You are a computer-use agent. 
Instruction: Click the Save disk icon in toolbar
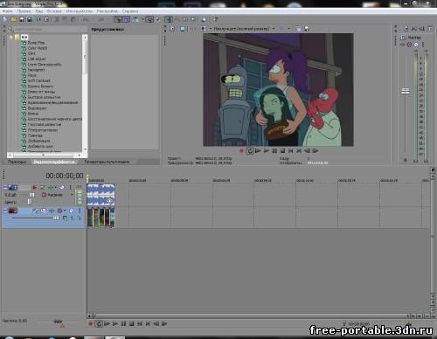pos(22,19)
